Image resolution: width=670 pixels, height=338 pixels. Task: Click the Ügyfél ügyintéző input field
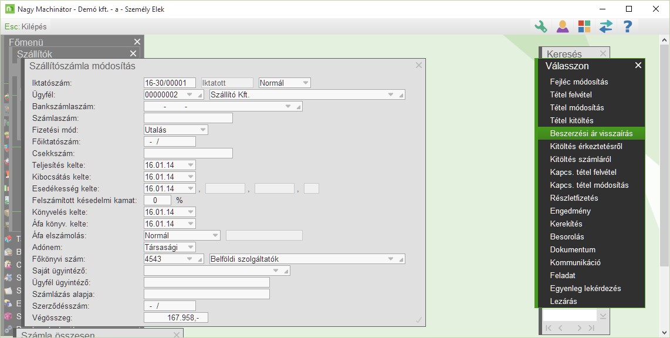pyautogui.click(x=207, y=282)
